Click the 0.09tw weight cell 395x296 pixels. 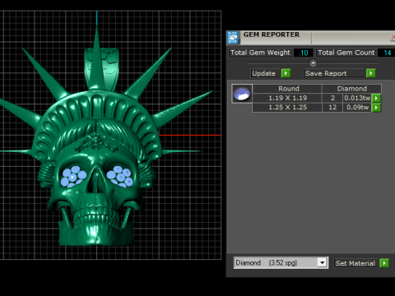[357, 108]
